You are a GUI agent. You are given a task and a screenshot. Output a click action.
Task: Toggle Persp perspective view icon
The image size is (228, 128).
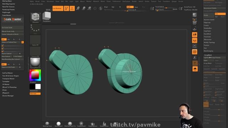click(195, 23)
